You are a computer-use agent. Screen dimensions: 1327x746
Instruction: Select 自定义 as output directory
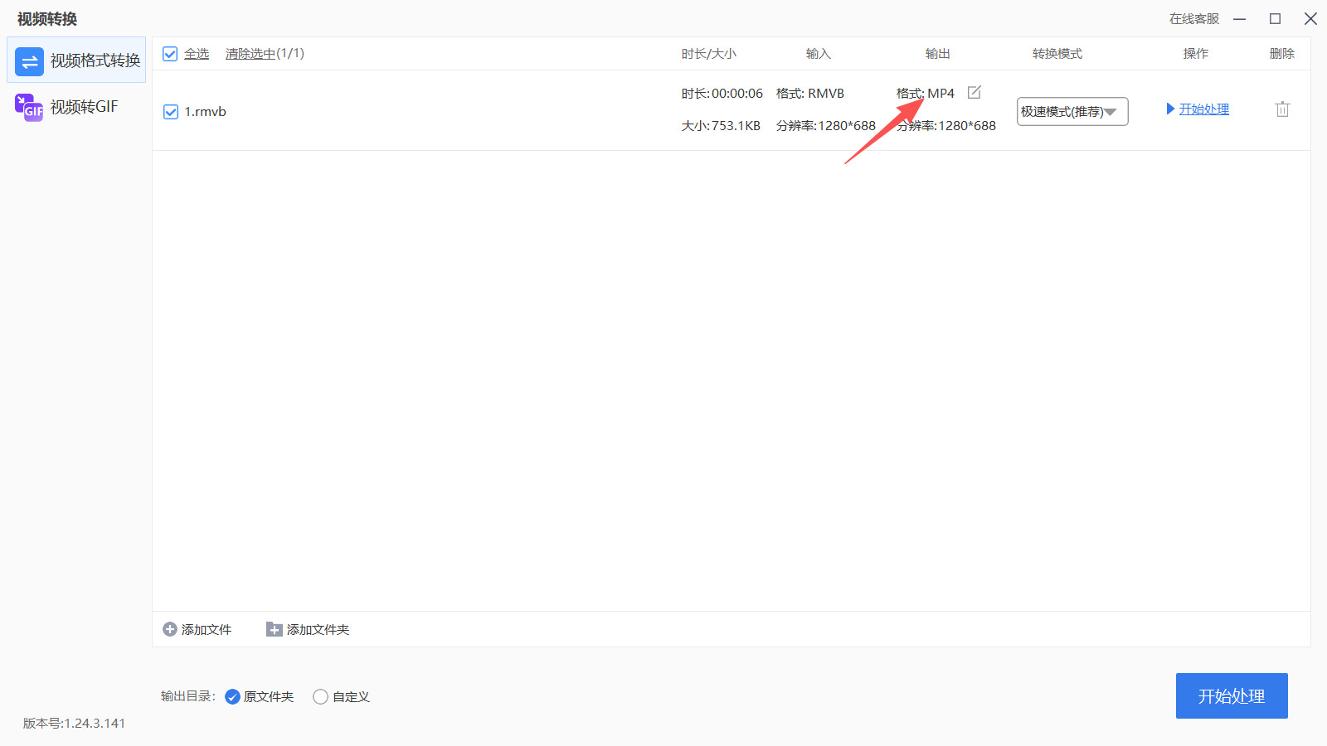[320, 696]
